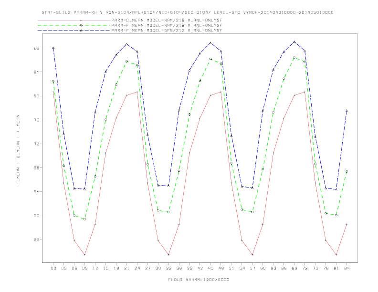Screen dimensions: 378x292
Task: Click x-axis forecast hour label 69
Action: 294,268
